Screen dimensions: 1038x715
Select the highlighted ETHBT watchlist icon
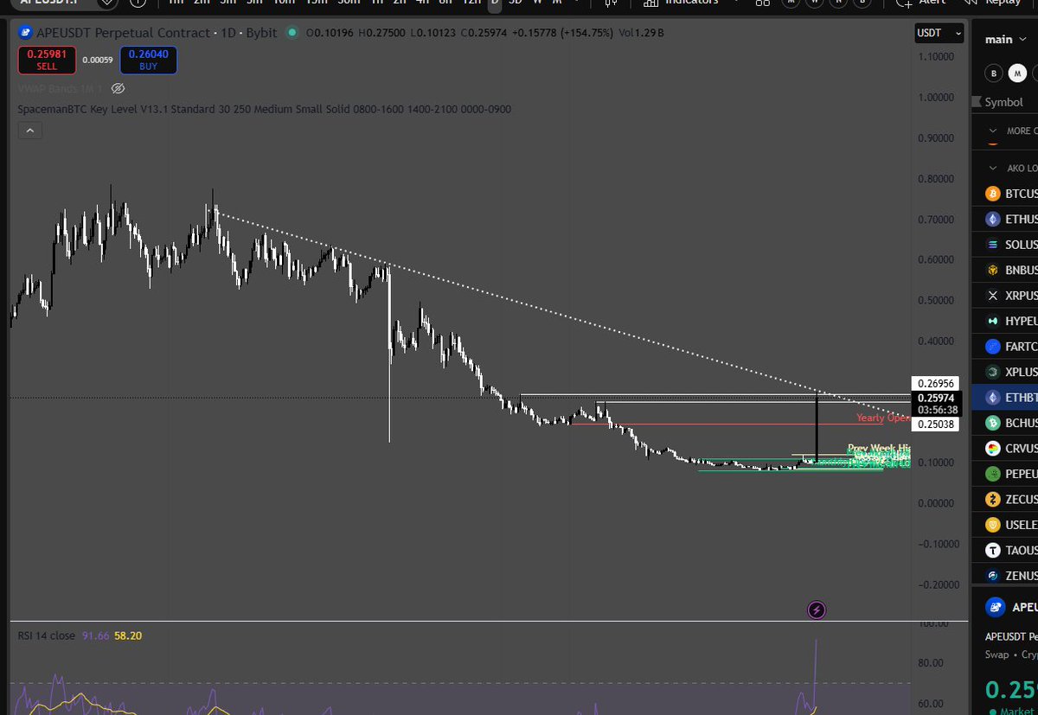(993, 398)
